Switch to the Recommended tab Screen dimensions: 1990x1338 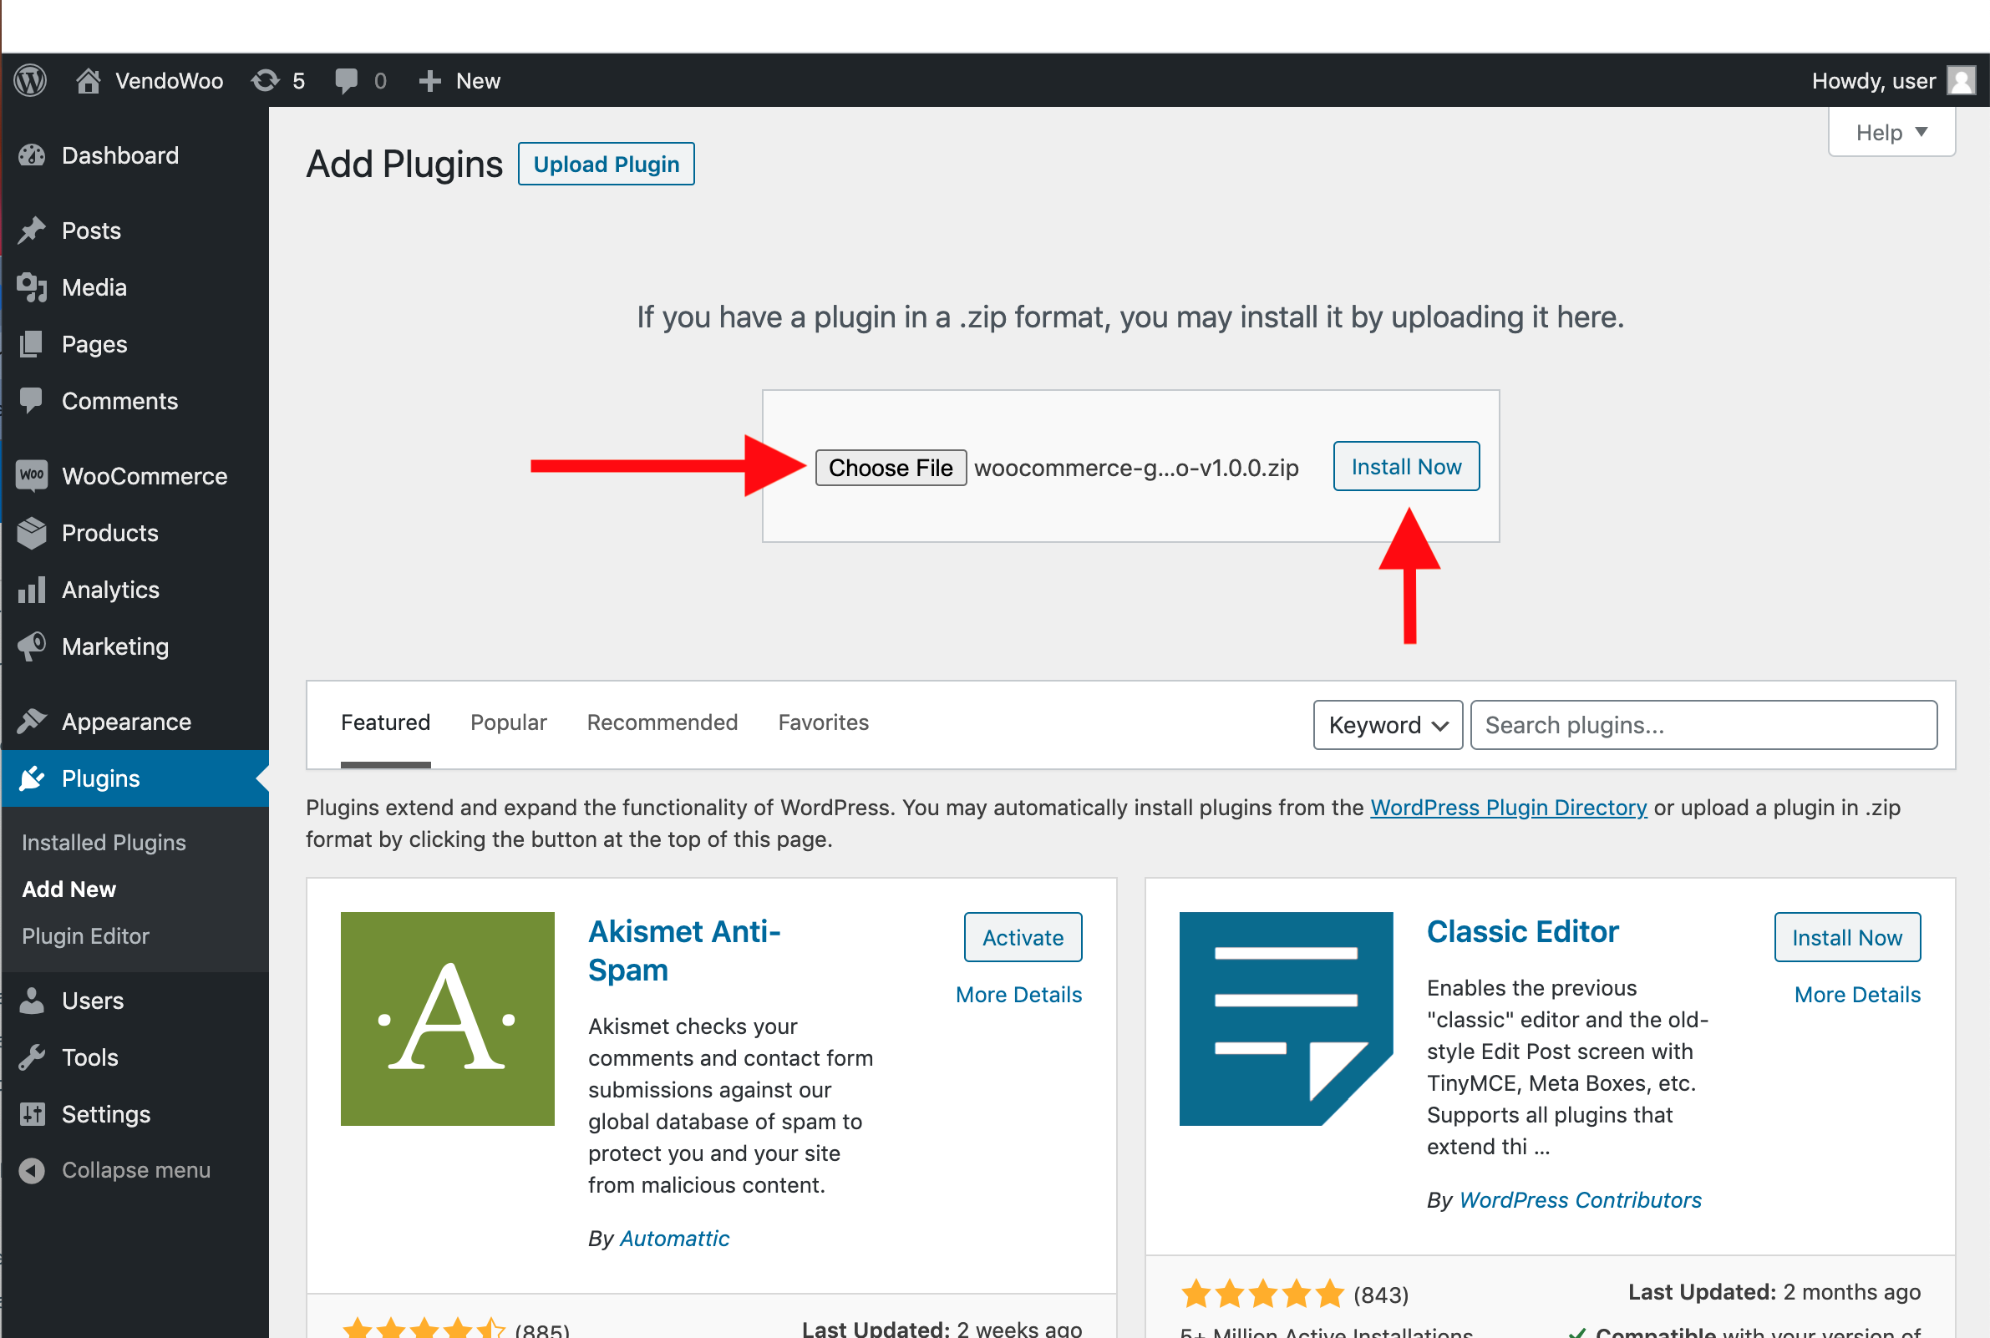pyautogui.click(x=662, y=722)
